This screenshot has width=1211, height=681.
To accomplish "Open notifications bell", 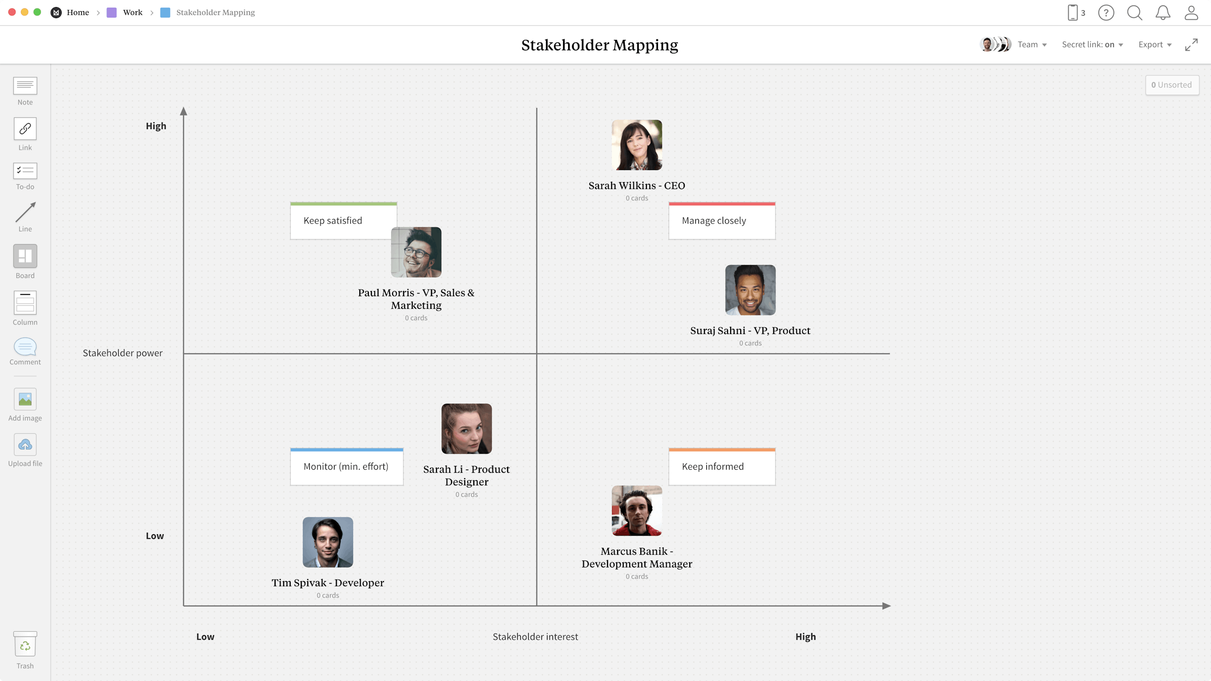I will pyautogui.click(x=1163, y=13).
